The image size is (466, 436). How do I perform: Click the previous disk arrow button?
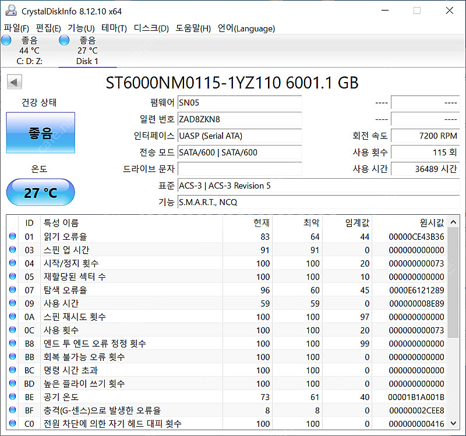[x=15, y=82]
